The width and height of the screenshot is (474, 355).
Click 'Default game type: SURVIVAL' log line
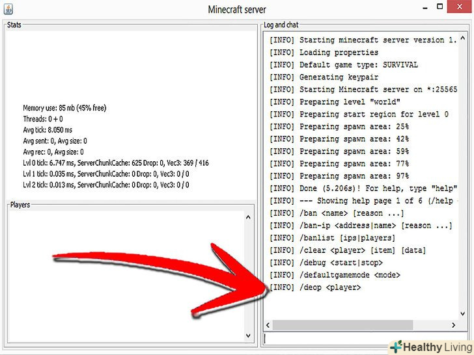[344, 64]
